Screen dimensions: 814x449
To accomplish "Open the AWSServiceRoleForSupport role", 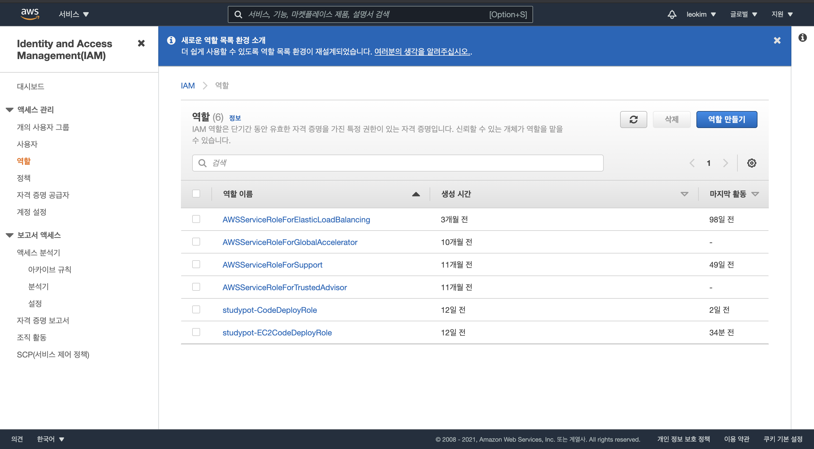I will [x=272, y=265].
